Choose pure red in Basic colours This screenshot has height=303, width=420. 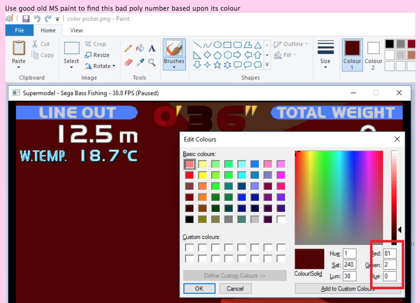tap(189, 175)
